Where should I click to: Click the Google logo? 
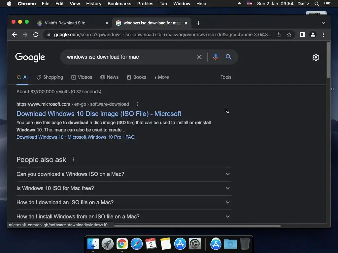pos(30,57)
